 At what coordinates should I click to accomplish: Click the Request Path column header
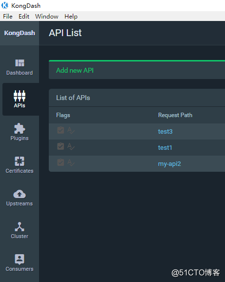point(175,115)
